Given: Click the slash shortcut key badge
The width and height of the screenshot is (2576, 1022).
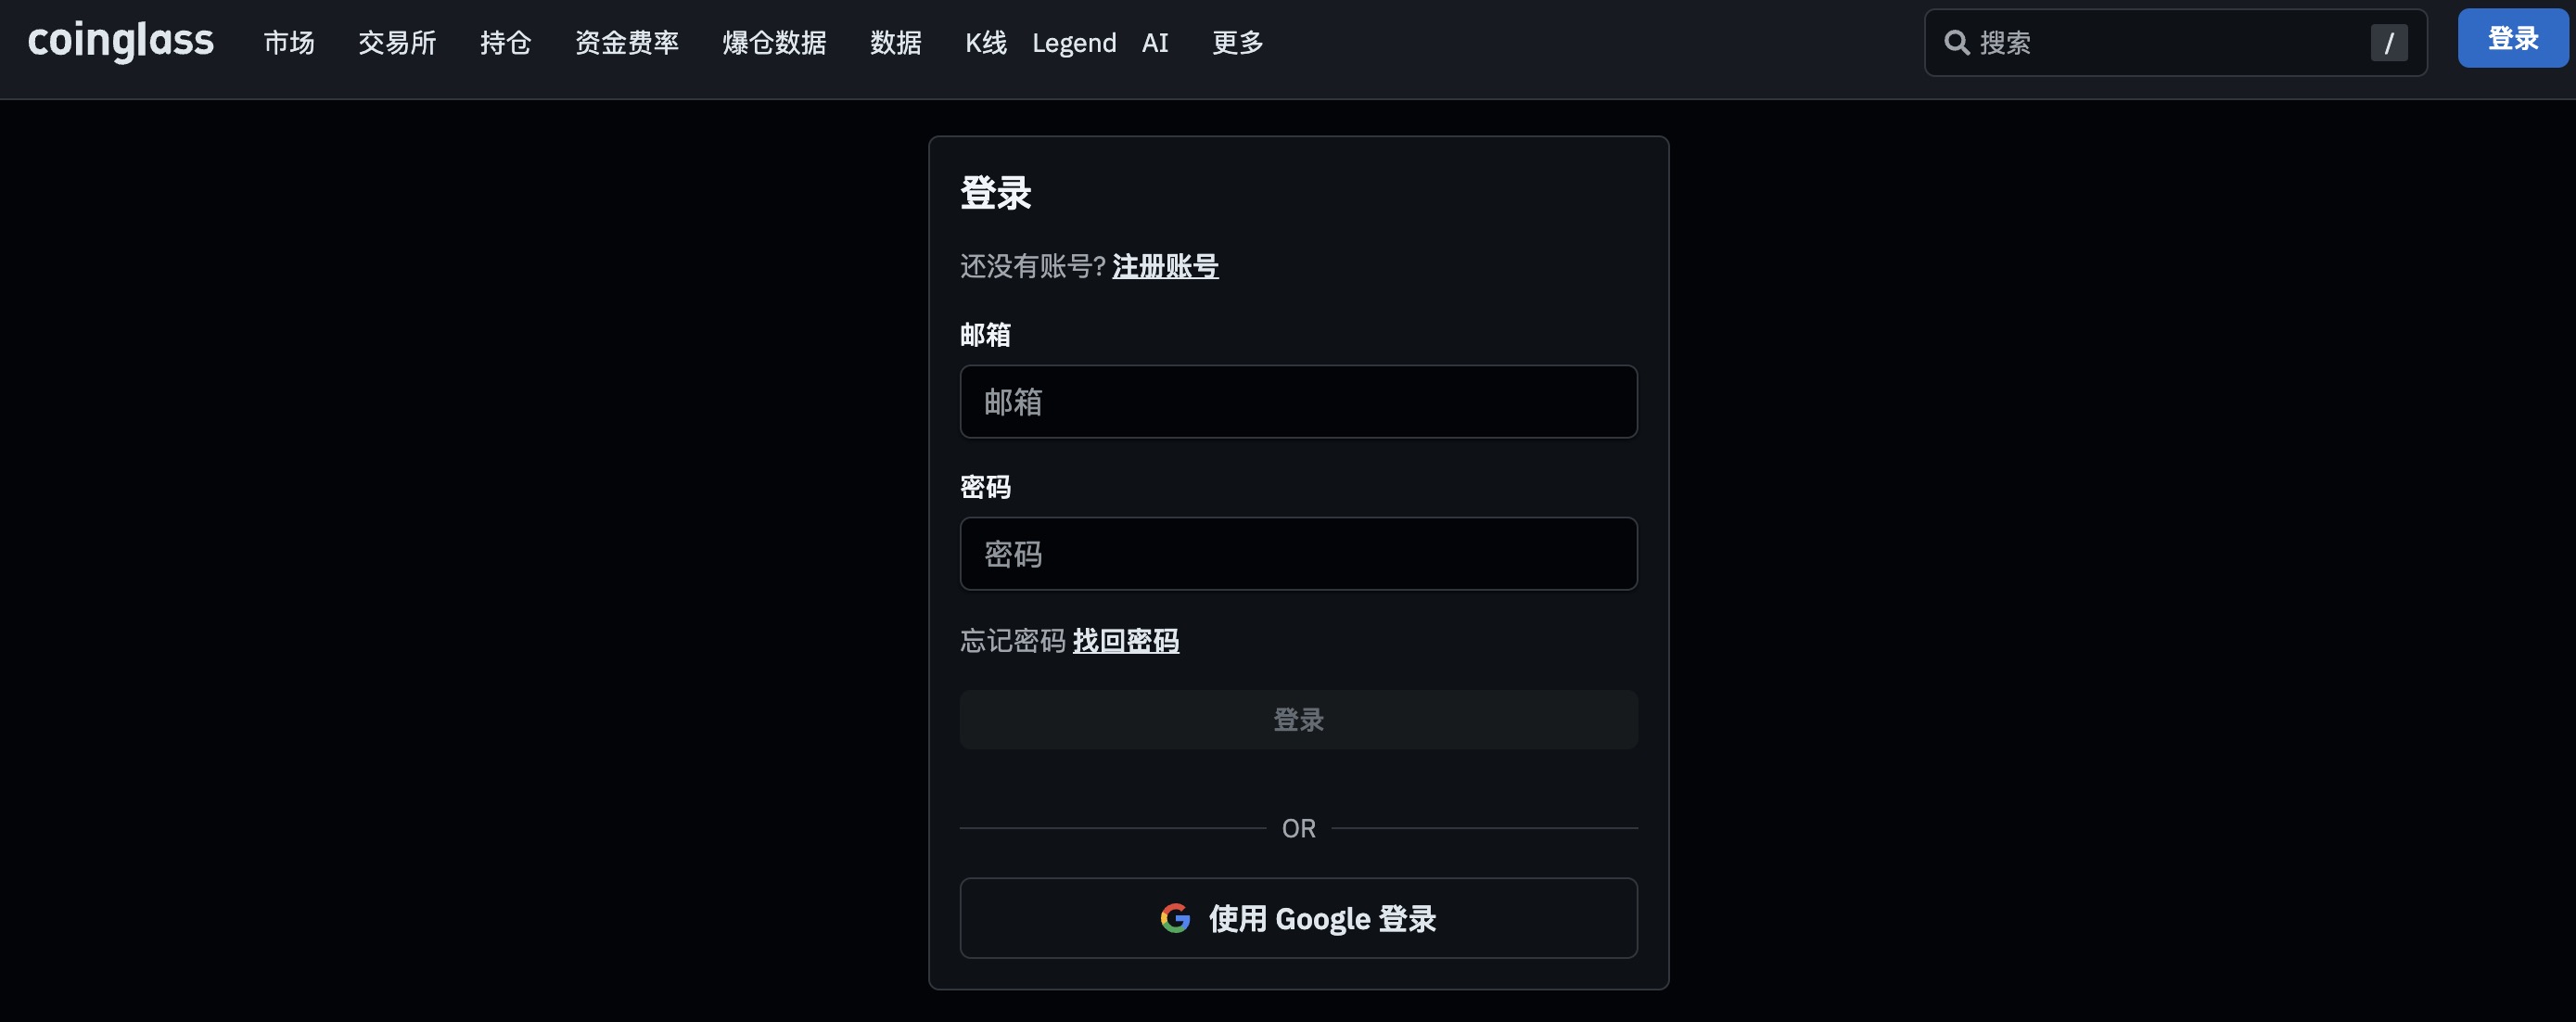Looking at the screenshot, I should coord(2388,43).
